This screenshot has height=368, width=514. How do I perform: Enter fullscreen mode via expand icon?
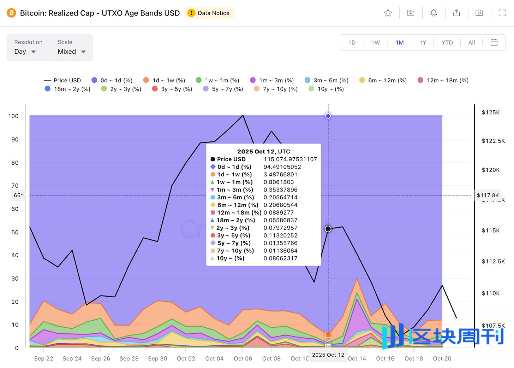tap(502, 13)
